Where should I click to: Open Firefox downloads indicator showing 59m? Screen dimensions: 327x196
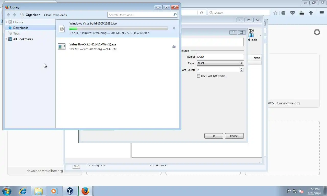[x=302, y=13]
